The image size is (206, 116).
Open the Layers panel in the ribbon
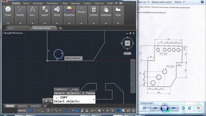pyautogui.click(x=45, y=15)
